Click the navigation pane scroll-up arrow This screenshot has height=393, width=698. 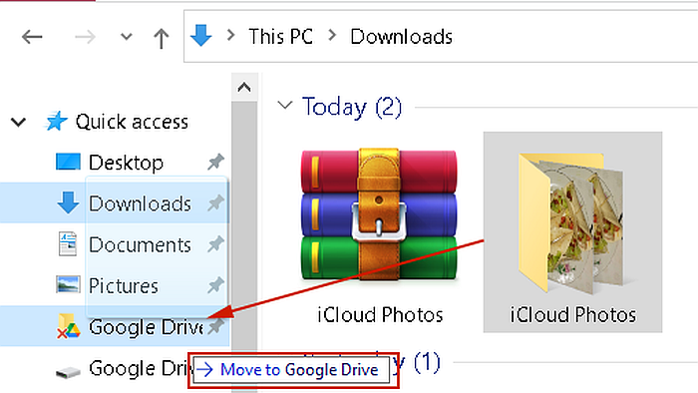(244, 87)
